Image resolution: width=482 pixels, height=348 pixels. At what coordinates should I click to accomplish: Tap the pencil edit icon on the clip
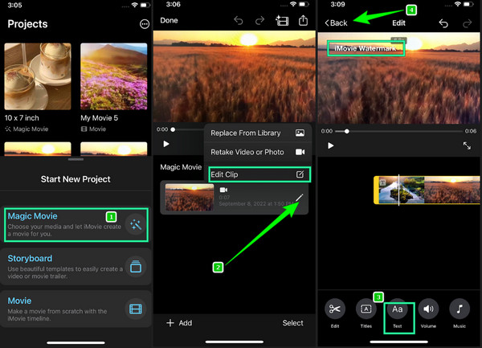click(x=300, y=198)
